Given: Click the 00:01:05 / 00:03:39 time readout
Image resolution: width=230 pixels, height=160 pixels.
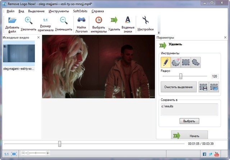Looking at the screenshot, I should [201, 144].
